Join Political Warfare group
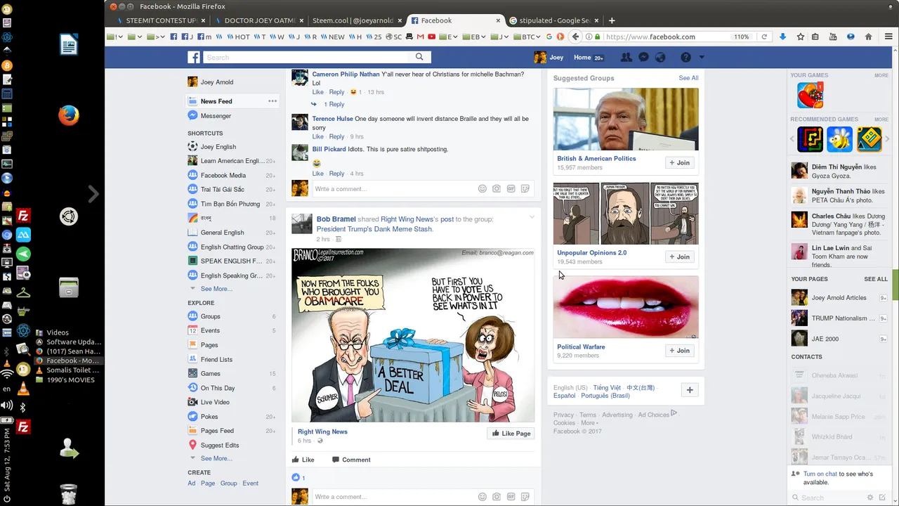 (x=680, y=351)
